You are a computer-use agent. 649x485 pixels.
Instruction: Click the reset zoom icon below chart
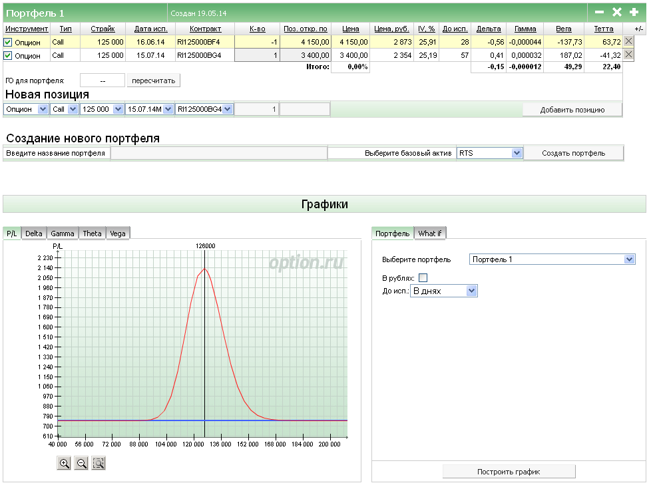[x=99, y=464]
